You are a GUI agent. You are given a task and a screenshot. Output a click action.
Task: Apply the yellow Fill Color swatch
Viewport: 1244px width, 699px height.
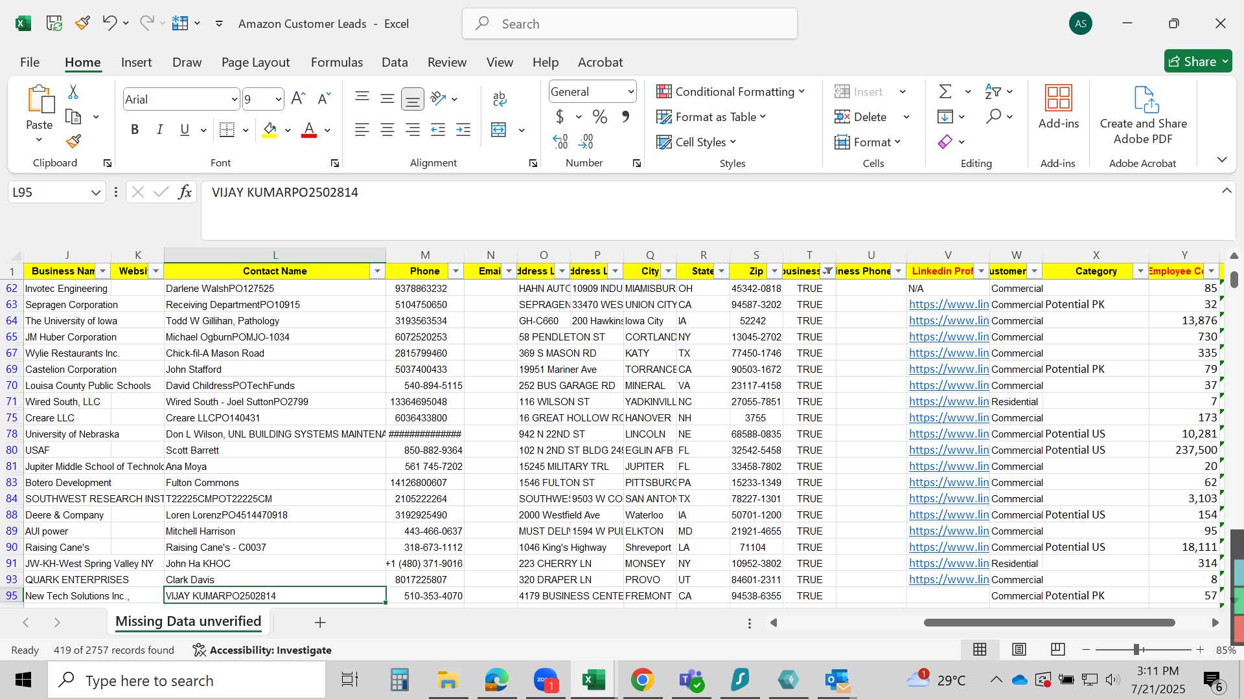click(x=270, y=129)
